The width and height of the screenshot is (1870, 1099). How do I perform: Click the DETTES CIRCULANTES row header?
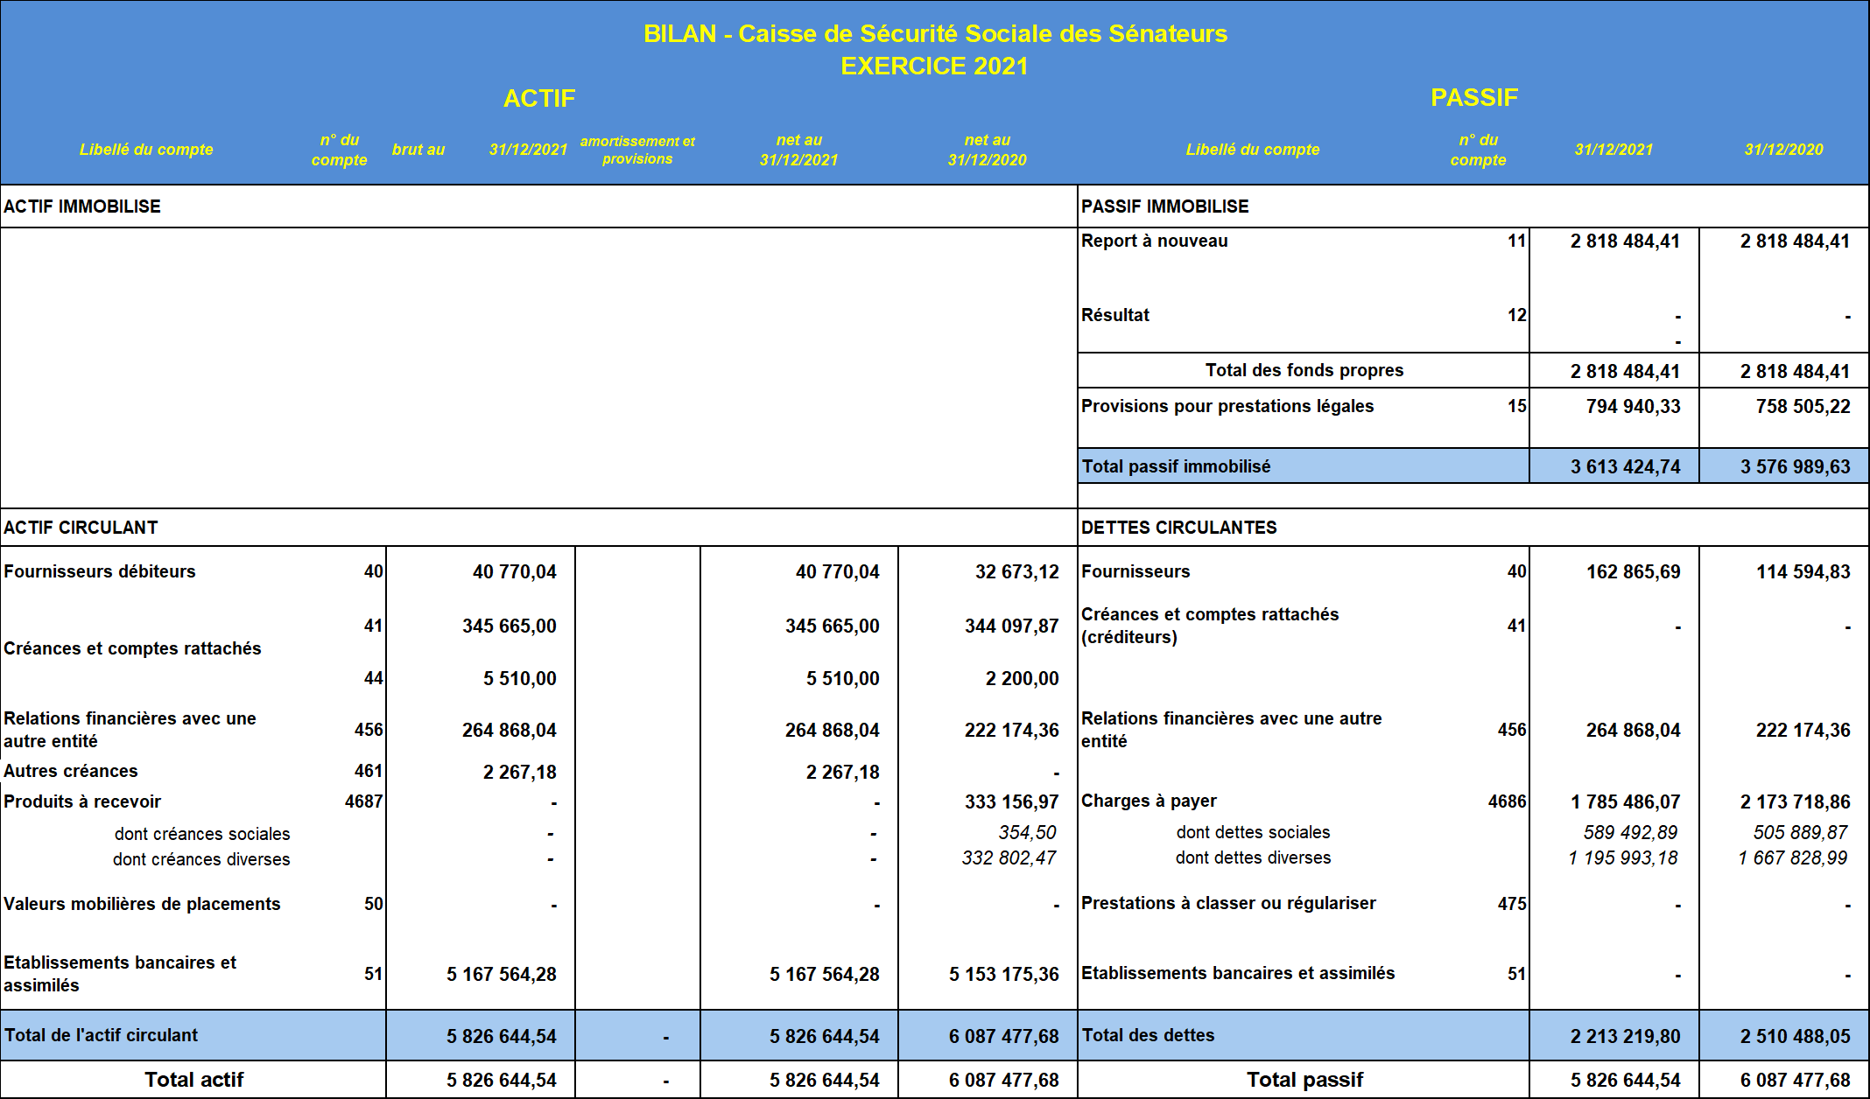(1178, 528)
